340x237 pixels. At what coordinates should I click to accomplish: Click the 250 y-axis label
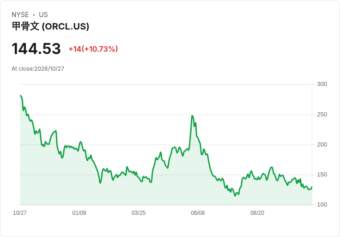(x=322, y=114)
